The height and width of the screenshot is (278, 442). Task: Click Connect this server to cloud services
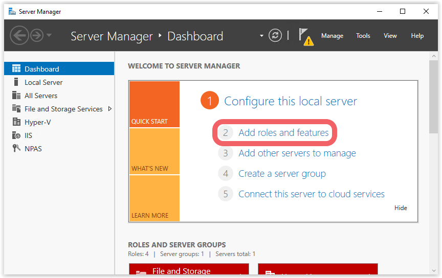(x=311, y=194)
